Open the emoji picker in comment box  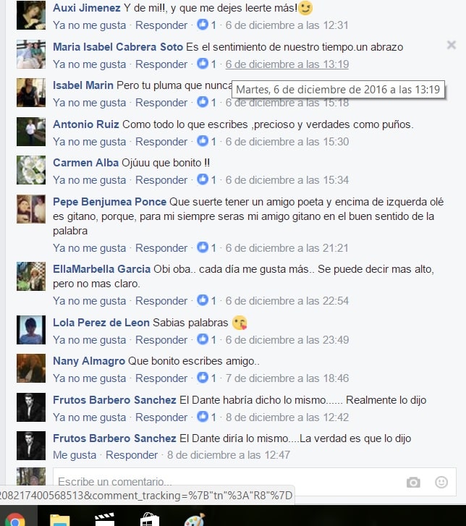[441, 482]
